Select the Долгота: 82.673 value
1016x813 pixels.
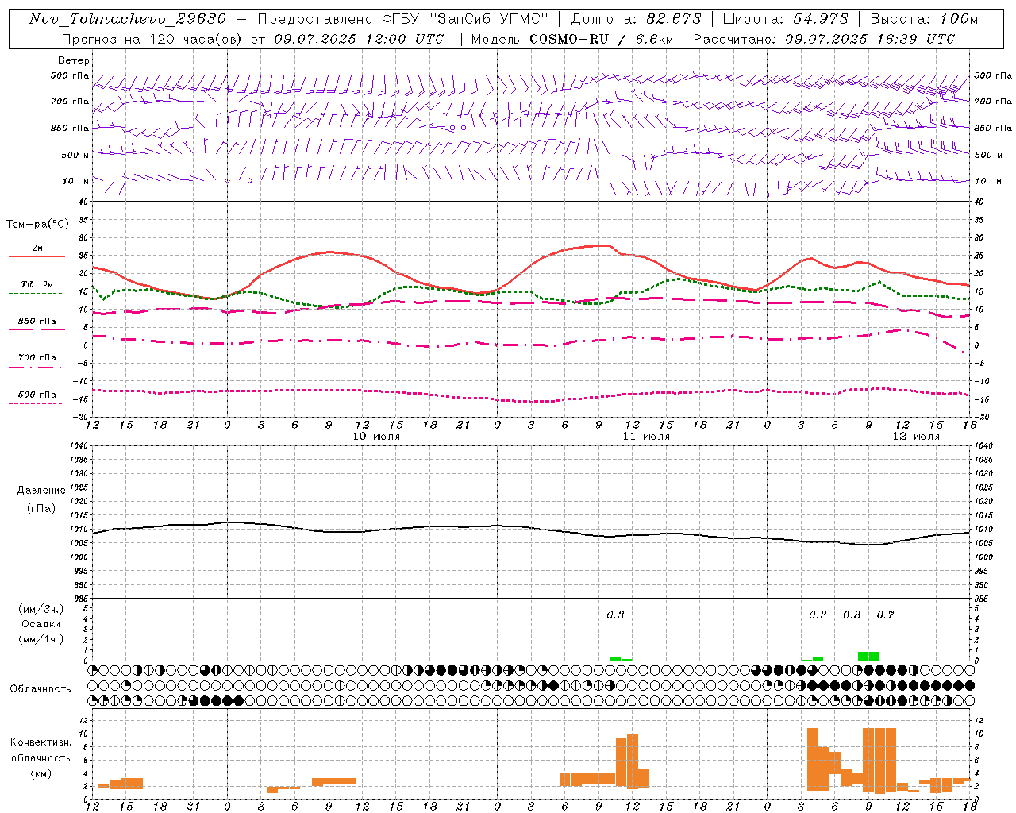(636, 19)
